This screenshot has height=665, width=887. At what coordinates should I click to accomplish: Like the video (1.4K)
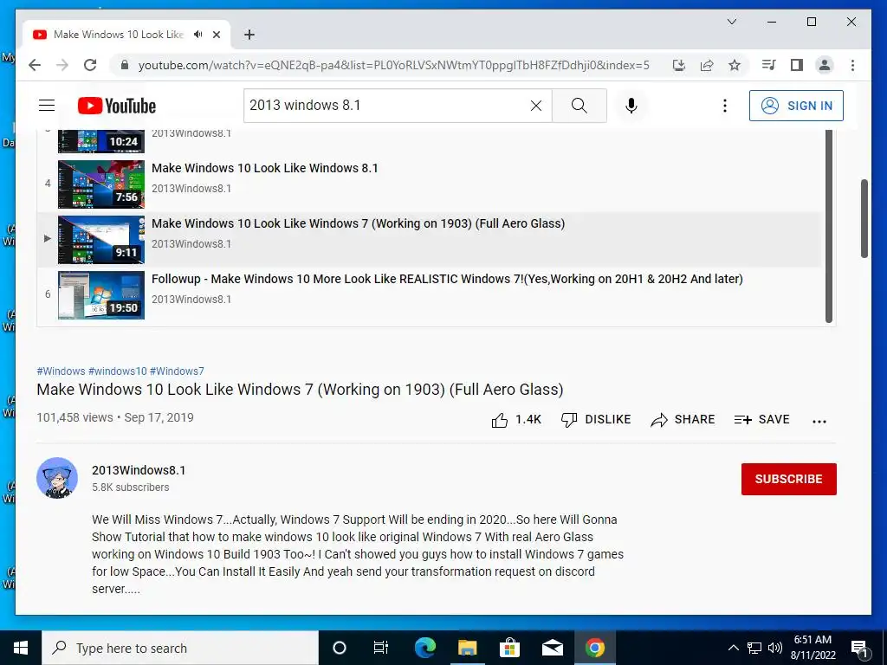pyautogui.click(x=516, y=420)
